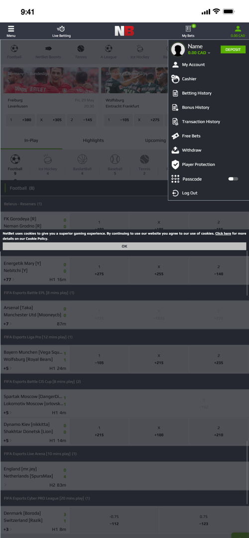Switch to Upcoming tab
The image size is (249, 538).
click(x=155, y=140)
